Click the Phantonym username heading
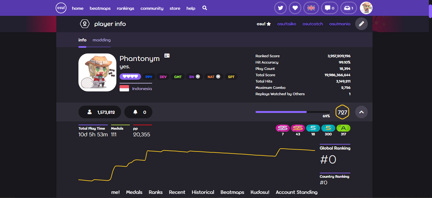 [x=139, y=59]
